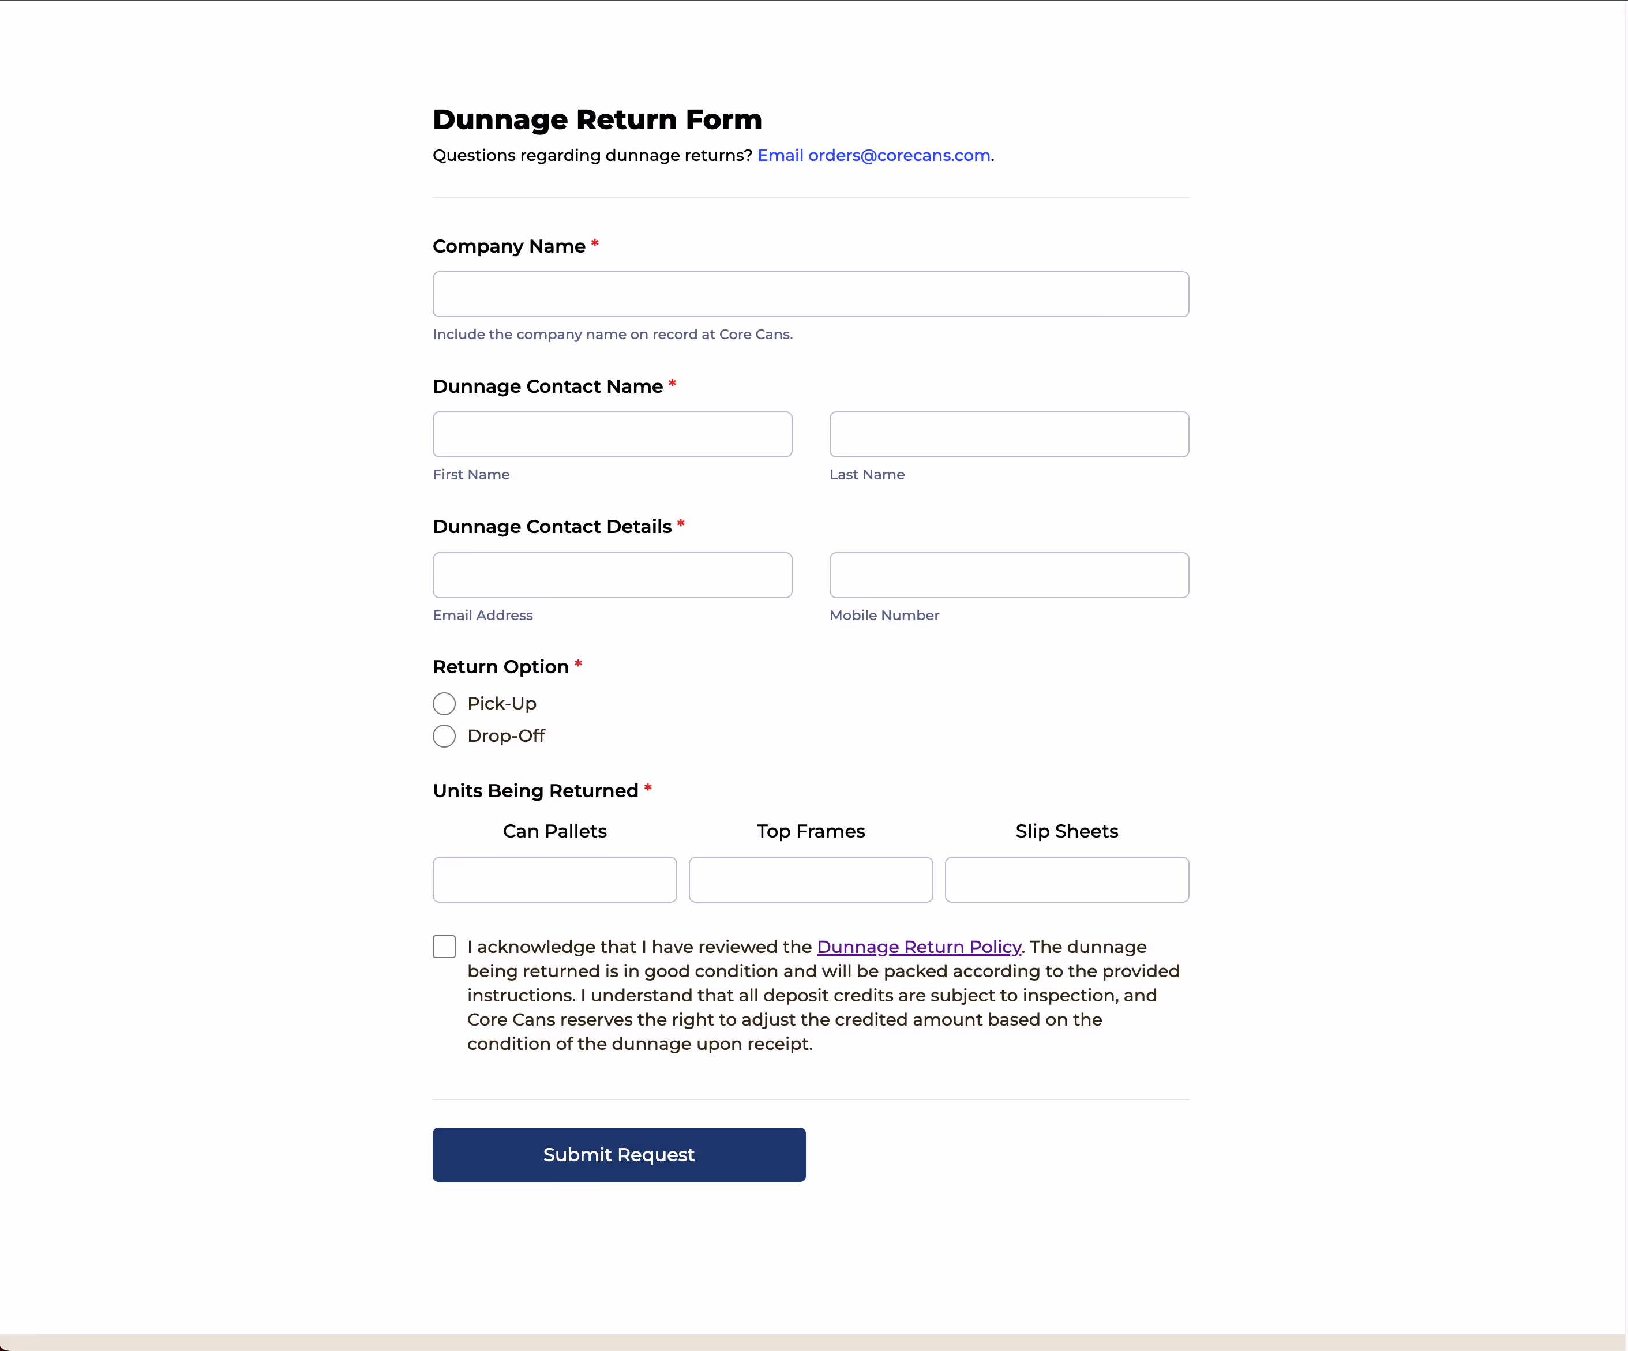Open the Dunnage Return Policy link

point(918,947)
